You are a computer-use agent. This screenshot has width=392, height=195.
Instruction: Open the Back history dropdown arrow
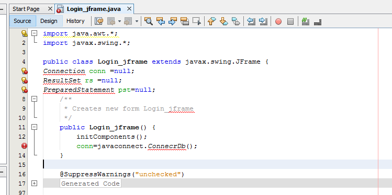point(119,21)
